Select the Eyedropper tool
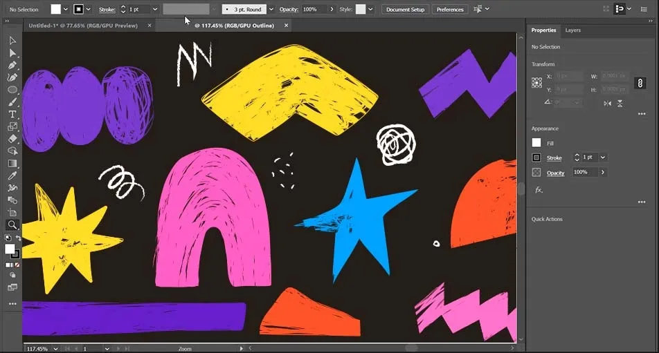This screenshot has width=659, height=353. coord(12,175)
